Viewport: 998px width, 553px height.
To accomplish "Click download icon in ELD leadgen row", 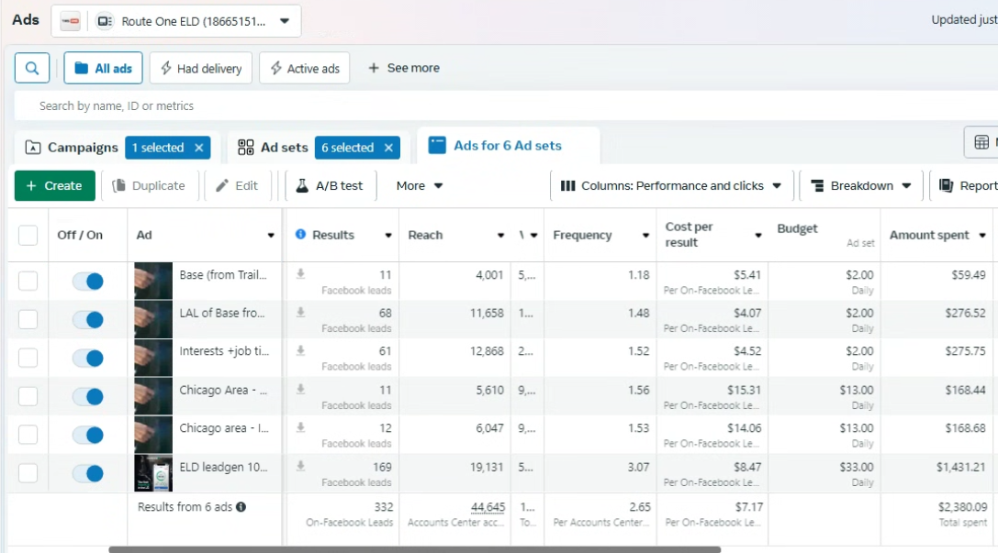I will point(300,467).
